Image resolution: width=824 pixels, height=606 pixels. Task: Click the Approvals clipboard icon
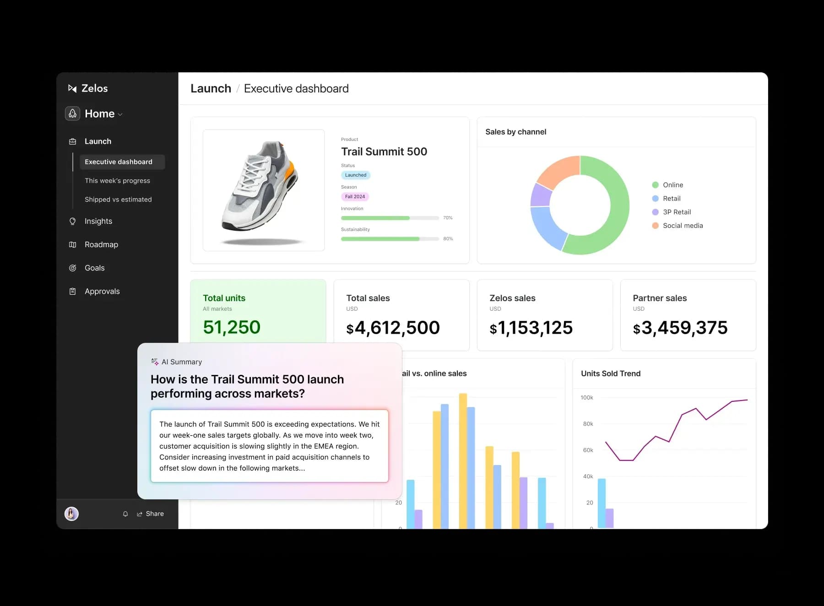(72, 291)
